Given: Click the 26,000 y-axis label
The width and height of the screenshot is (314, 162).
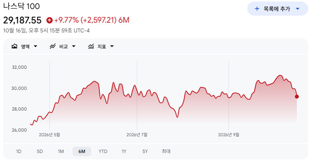Looking at the screenshot, I should (x=19, y=130).
